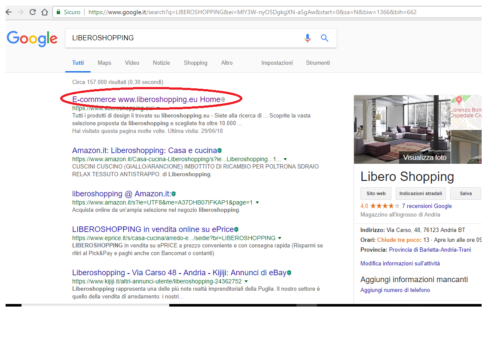Image resolution: width=482 pixels, height=340 pixels.
Task: Click the green shield badge after Kijiji result
Action: coord(289,273)
